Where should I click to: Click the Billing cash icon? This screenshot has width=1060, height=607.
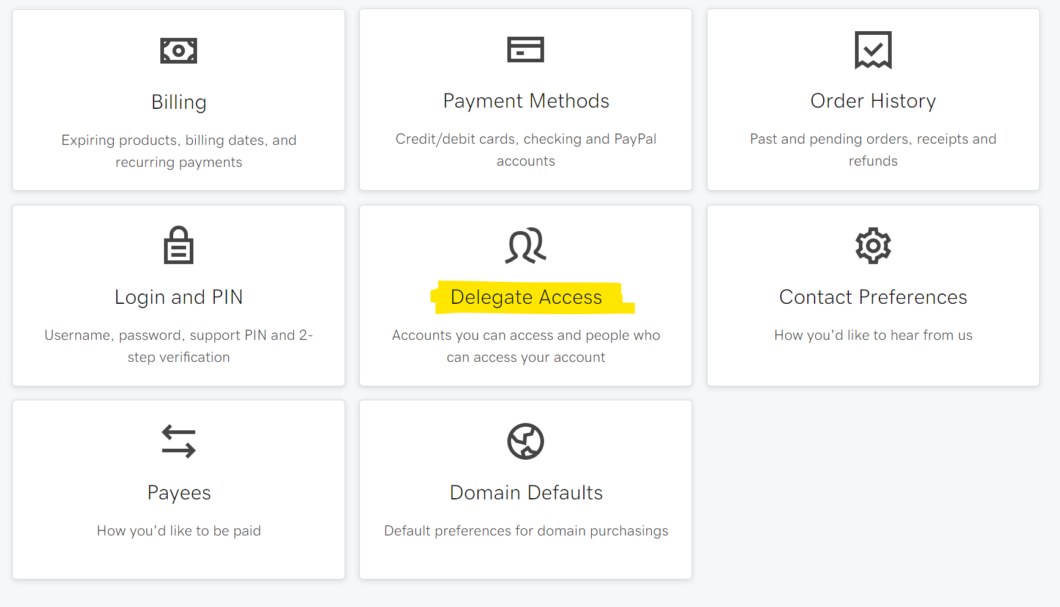click(x=179, y=51)
